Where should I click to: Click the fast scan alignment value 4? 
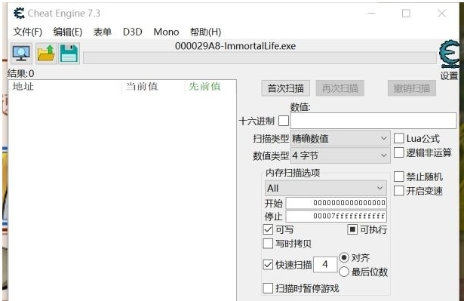pos(325,264)
